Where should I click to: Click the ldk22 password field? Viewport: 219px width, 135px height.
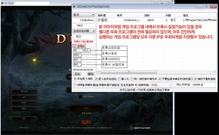tap(84, 26)
